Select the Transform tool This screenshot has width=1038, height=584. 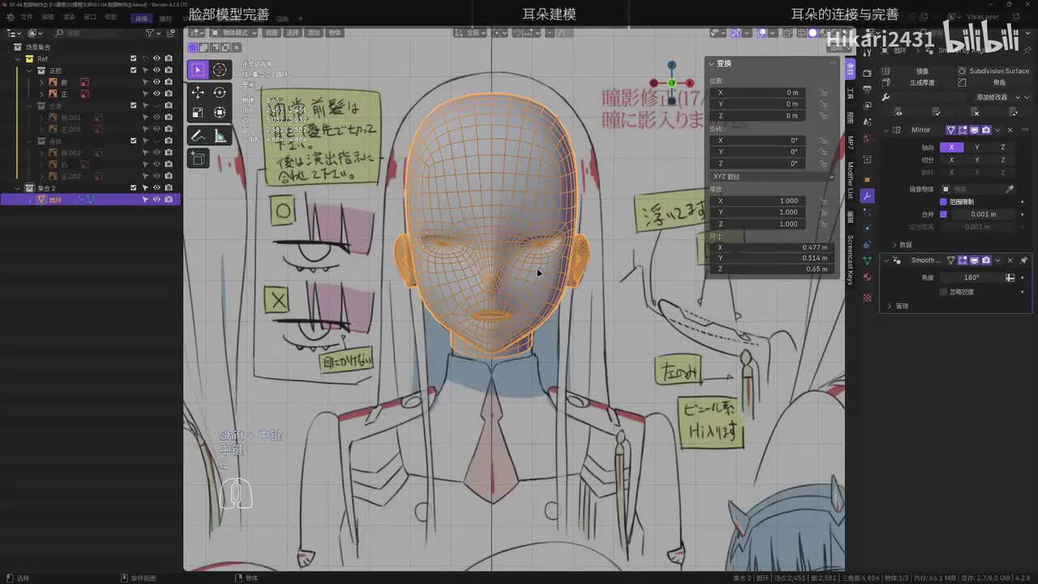pos(220,113)
